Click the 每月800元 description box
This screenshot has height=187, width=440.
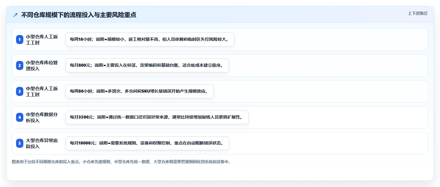147,65
